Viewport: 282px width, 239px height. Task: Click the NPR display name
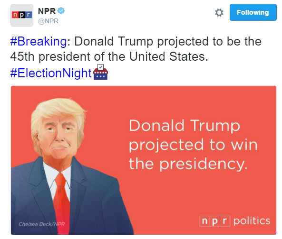[x=47, y=11]
